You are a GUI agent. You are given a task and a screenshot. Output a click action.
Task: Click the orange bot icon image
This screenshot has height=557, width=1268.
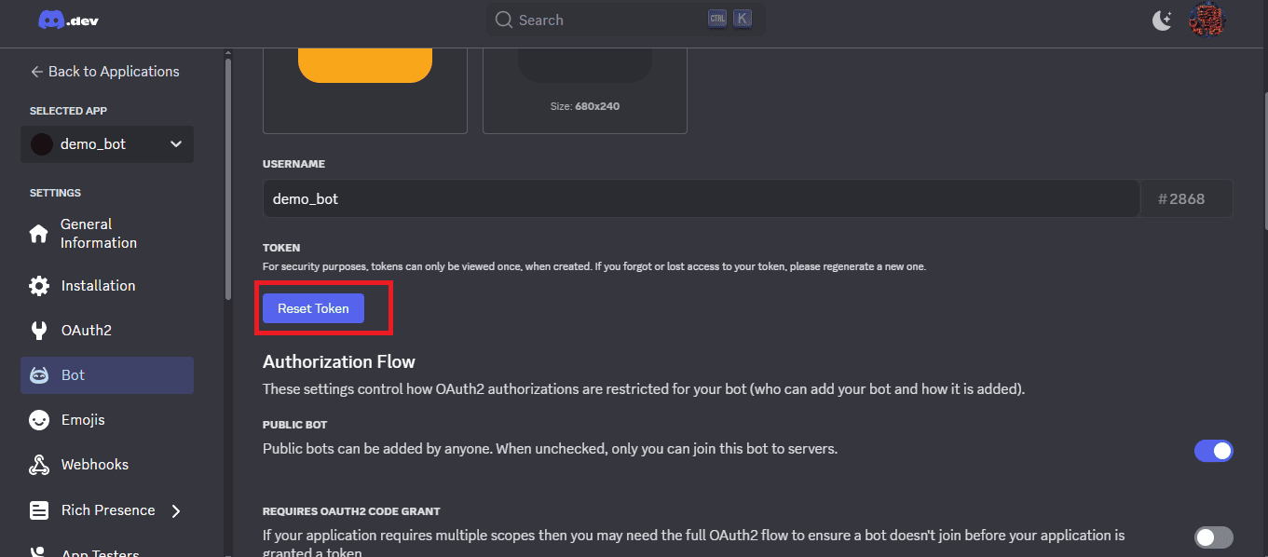(365, 65)
